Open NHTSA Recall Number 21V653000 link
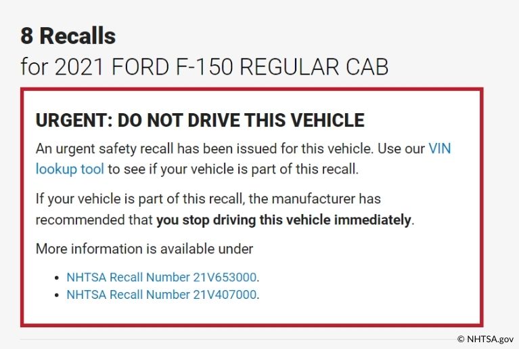The height and width of the screenshot is (349, 519). coord(162,277)
